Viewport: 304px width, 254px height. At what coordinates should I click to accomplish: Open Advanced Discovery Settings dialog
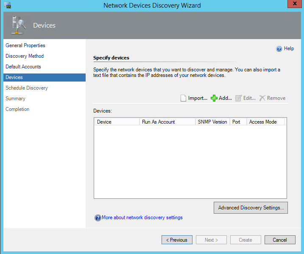[251, 208]
